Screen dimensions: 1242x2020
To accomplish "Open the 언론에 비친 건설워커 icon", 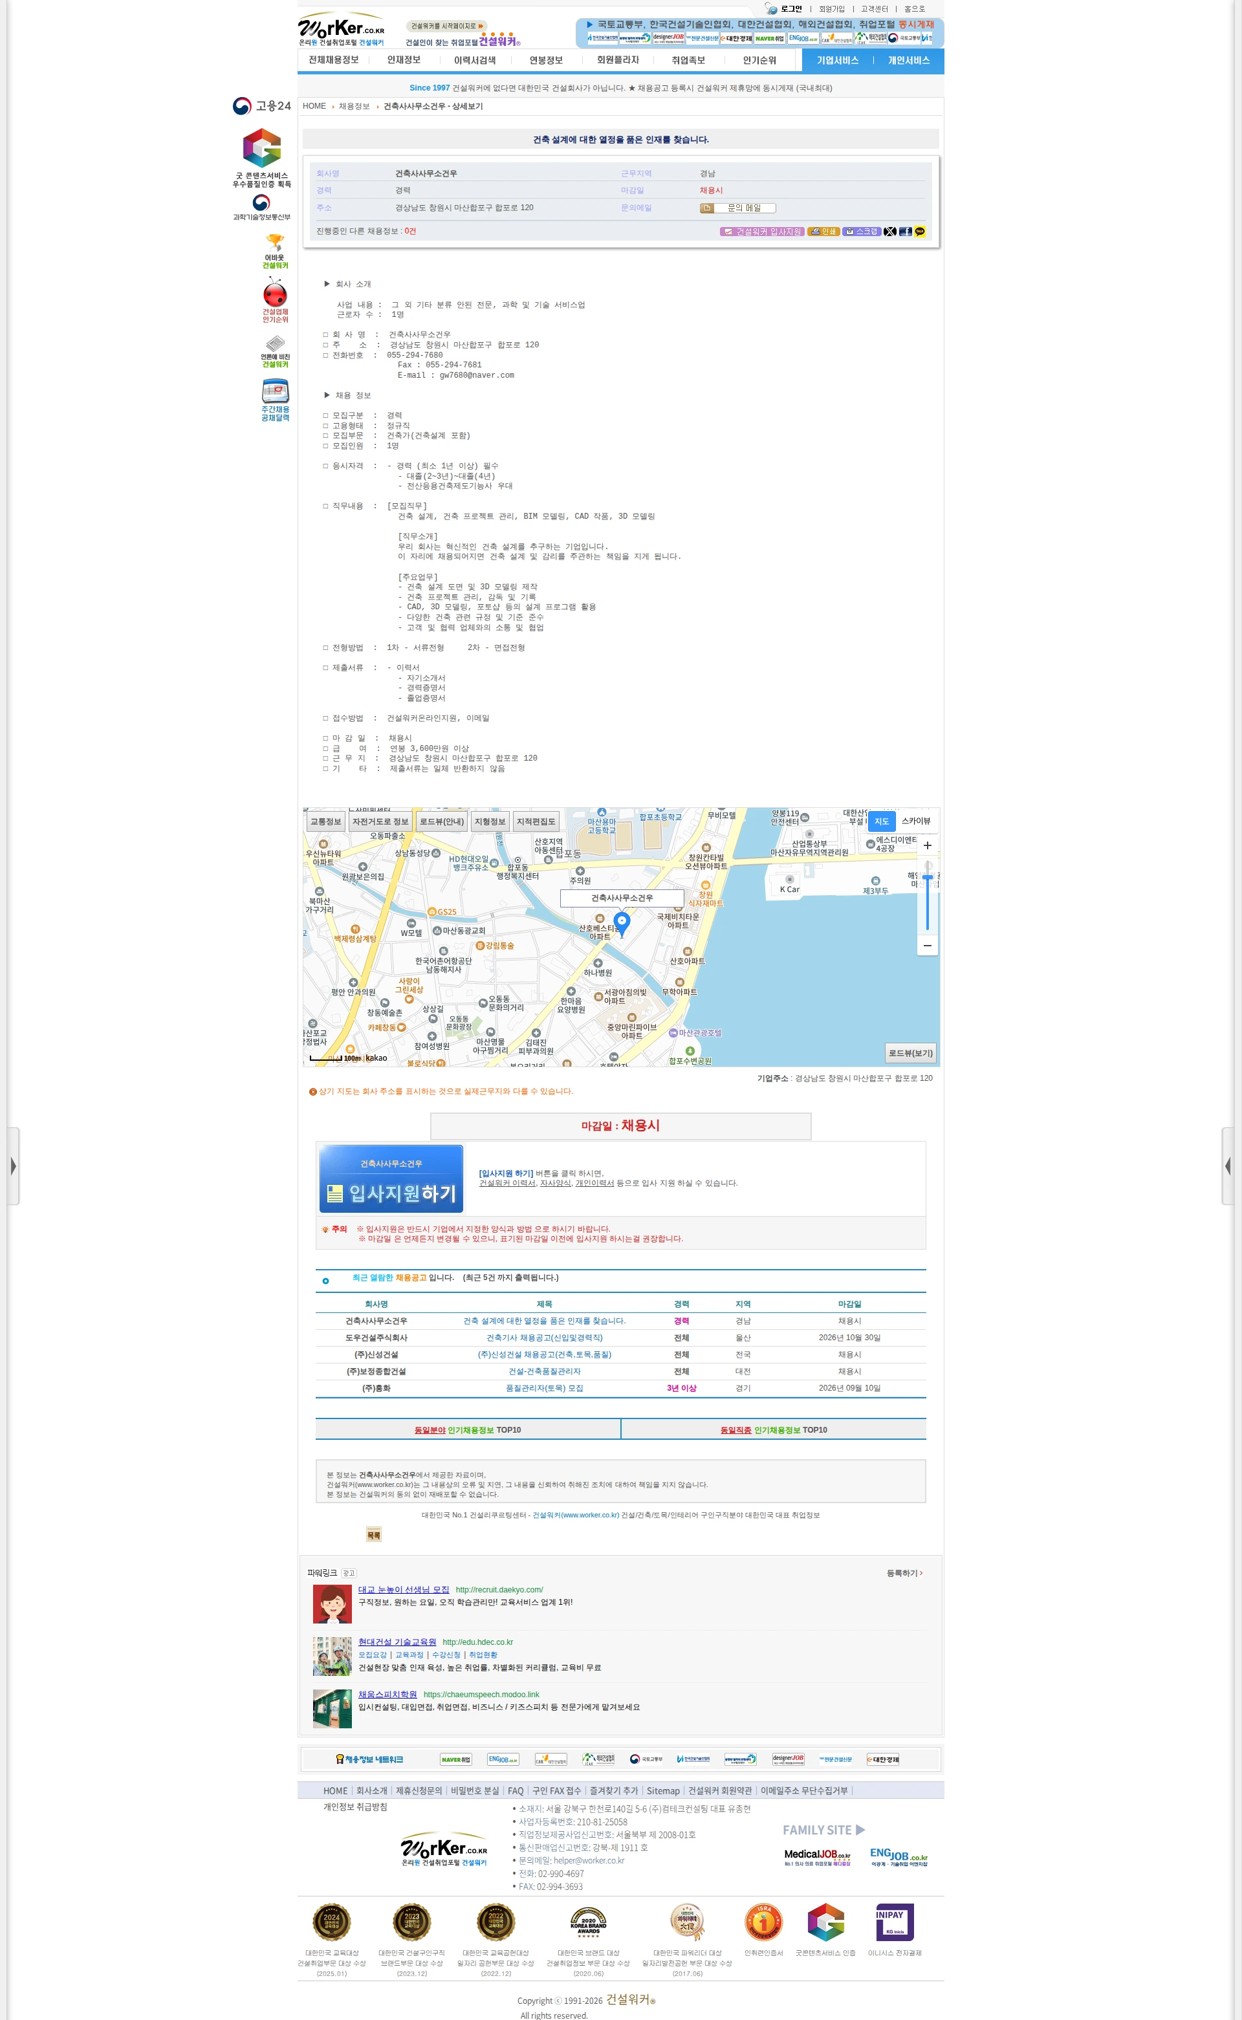I will [x=275, y=351].
